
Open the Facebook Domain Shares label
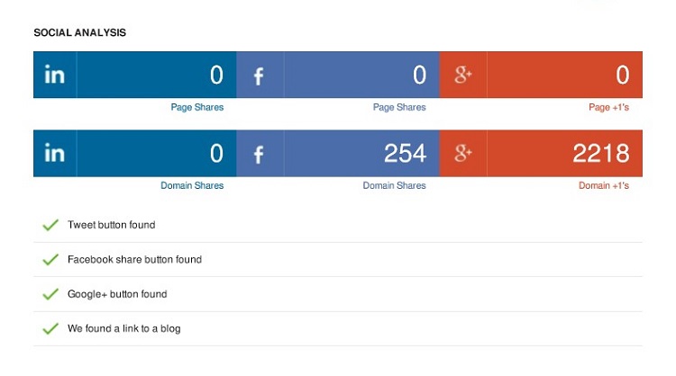coord(394,185)
